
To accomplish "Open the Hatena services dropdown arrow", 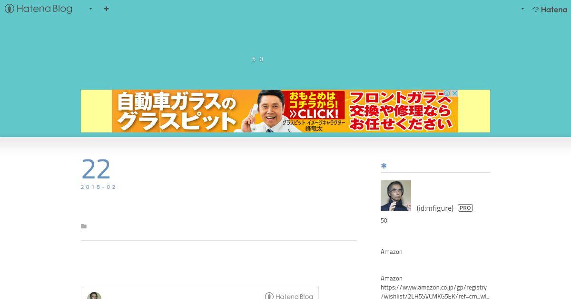I will coord(522,9).
